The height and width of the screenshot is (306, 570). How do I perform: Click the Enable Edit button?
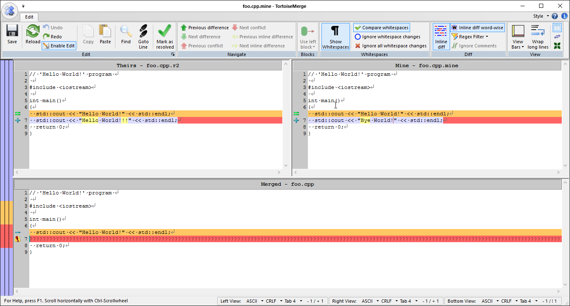59,46
